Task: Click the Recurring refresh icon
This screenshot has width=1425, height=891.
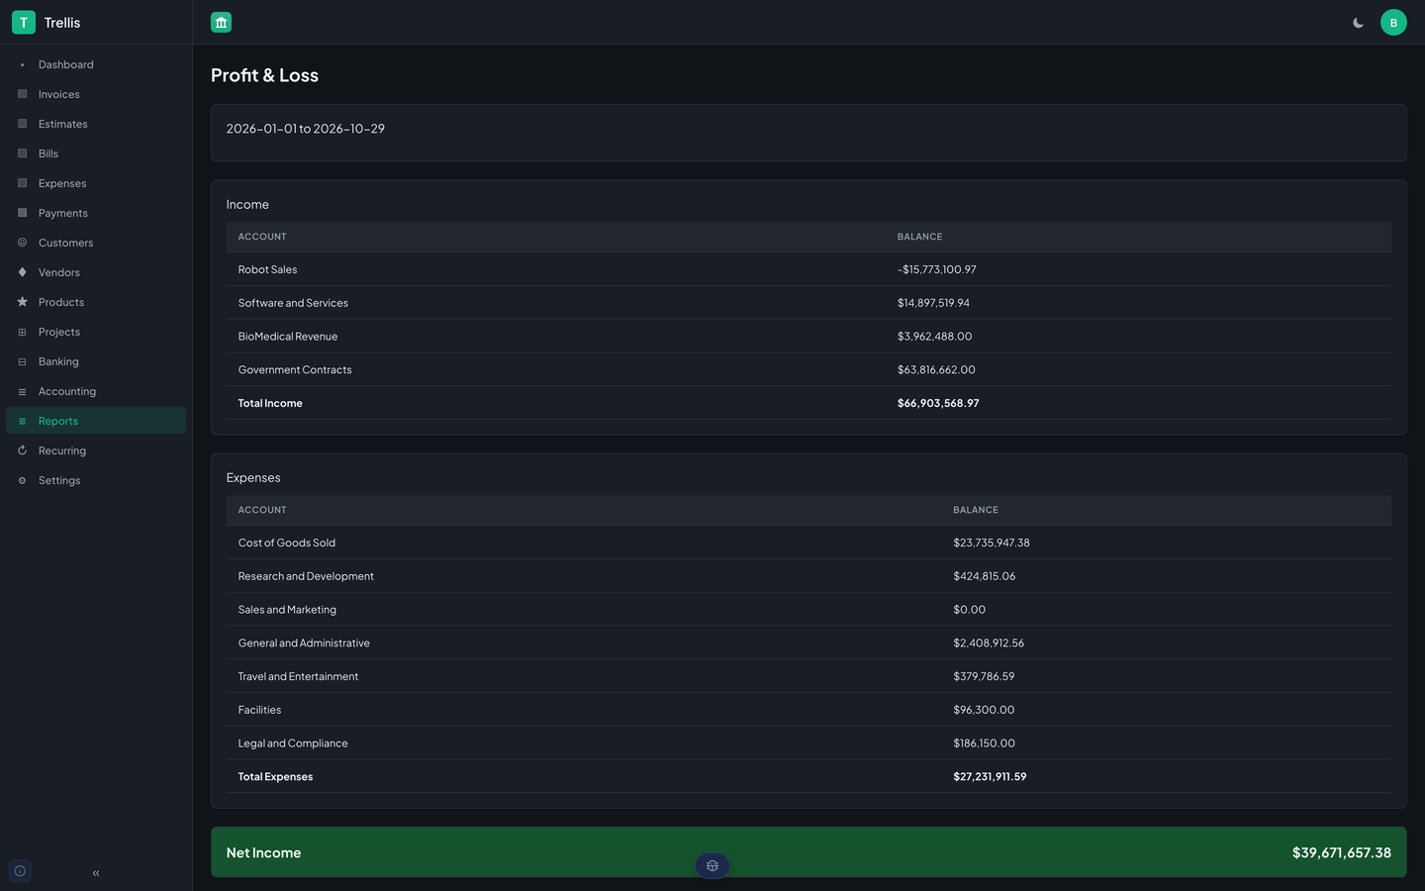Action: 22,450
